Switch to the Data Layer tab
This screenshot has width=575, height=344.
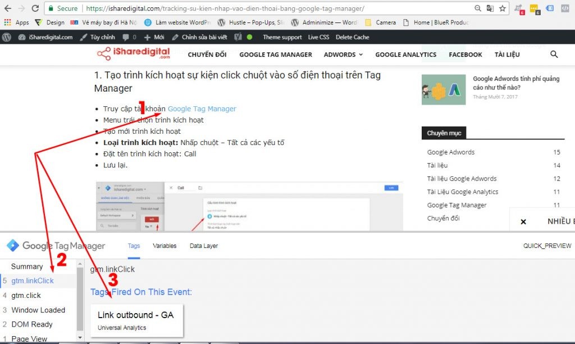[203, 246]
